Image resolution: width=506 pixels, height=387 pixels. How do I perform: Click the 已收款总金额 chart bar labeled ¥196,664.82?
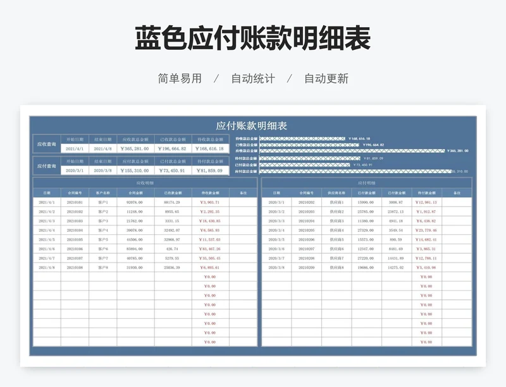click(x=309, y=145)
